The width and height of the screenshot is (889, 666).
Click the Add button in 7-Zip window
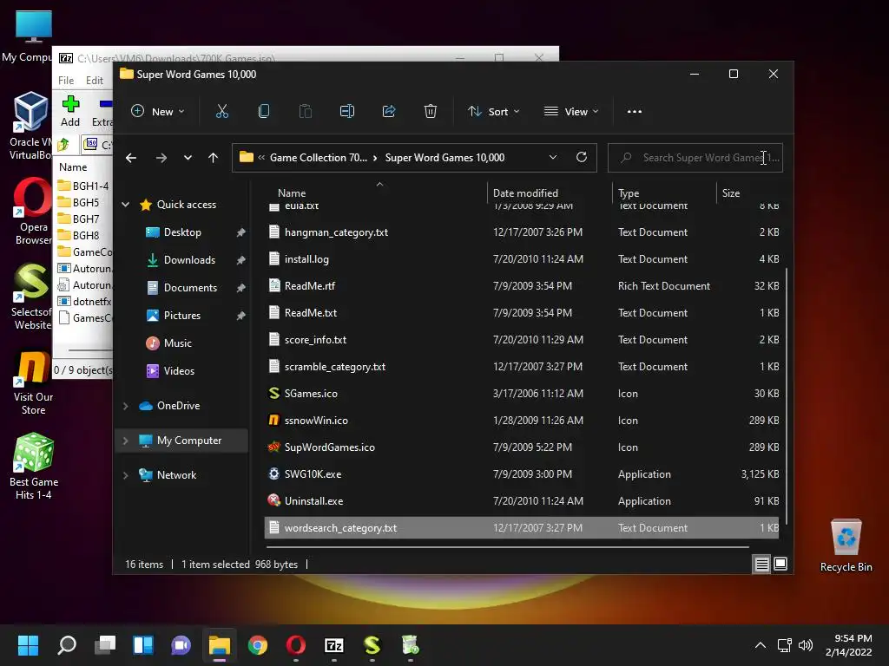tap(70, 112)
